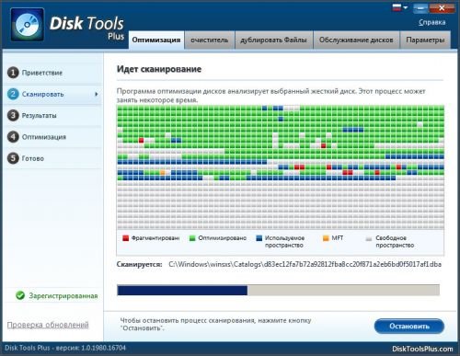460x356 pixels.
Task: Select step 2 Сканировать
Action: pyautogui.click(x=52, y=94)
